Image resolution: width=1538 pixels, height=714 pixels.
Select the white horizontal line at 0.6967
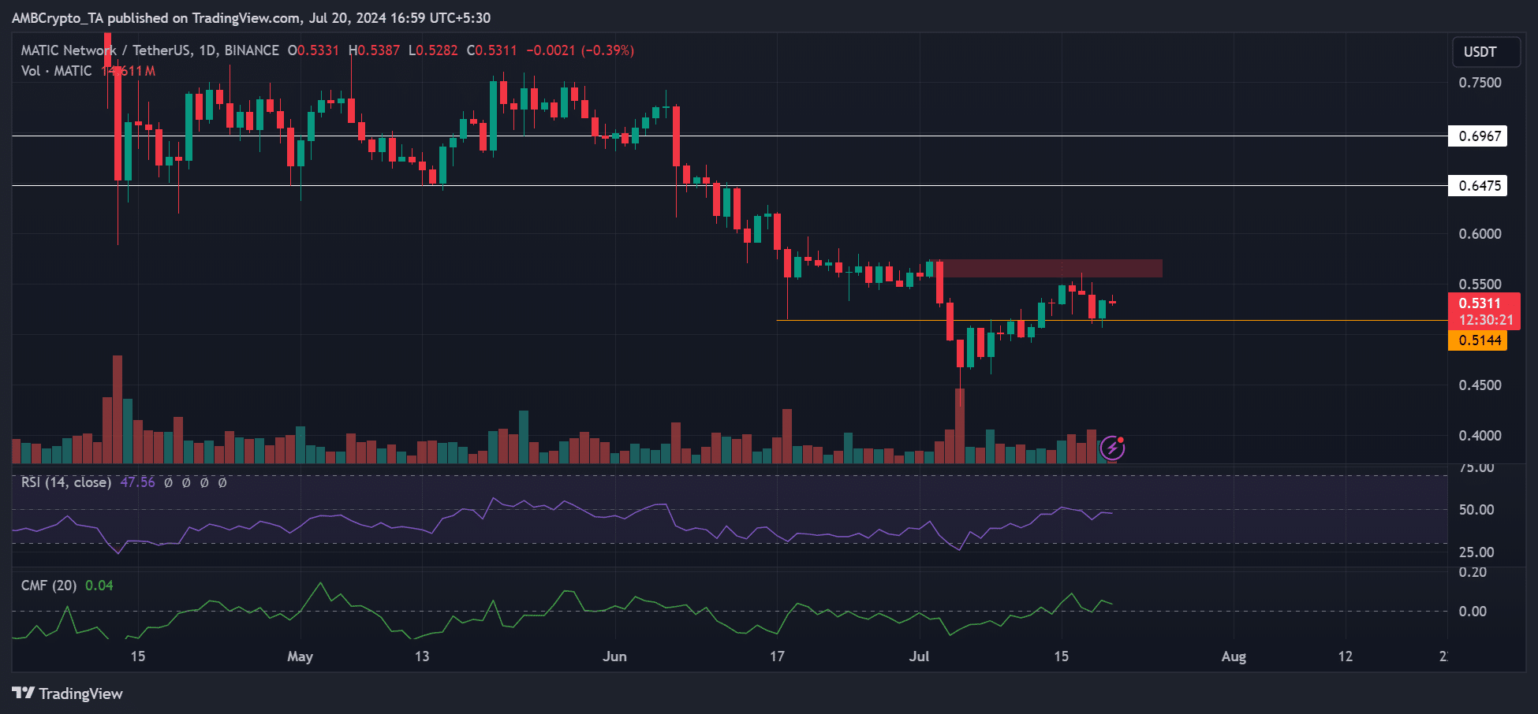[730, 136]
